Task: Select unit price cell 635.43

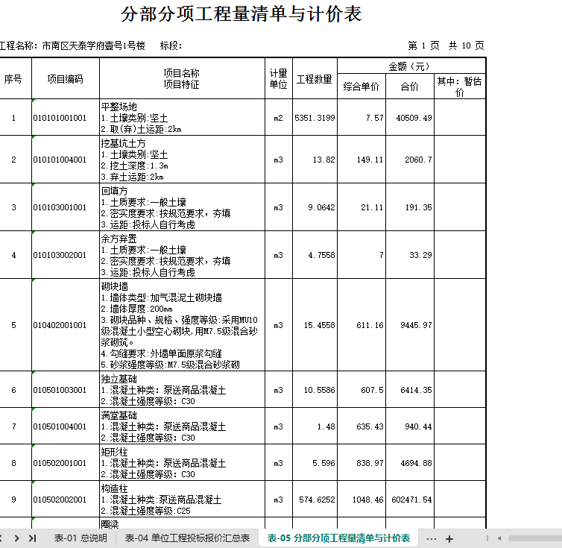Action: coord(361,426)
